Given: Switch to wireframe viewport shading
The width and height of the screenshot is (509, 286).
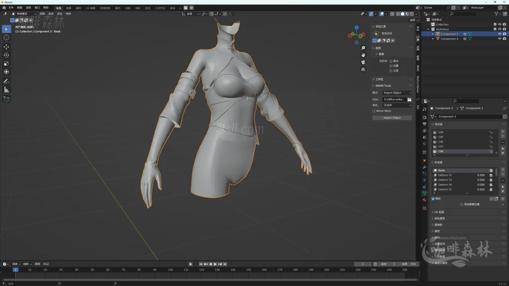Looking at the screenshot, I should point(398,14).
